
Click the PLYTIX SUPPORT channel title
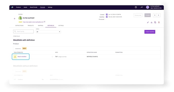pyautogui.click(x=29, y=18)
